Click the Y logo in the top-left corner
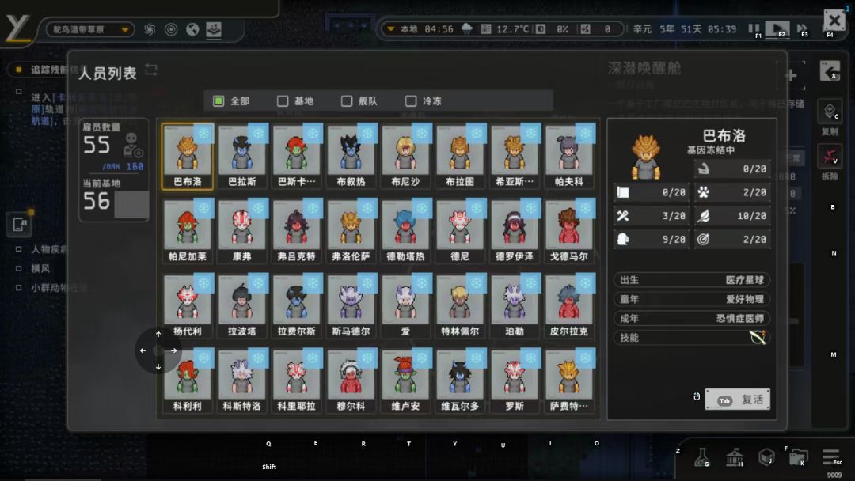The height and width of the screenshot is (481, 855). click(17, 28)
